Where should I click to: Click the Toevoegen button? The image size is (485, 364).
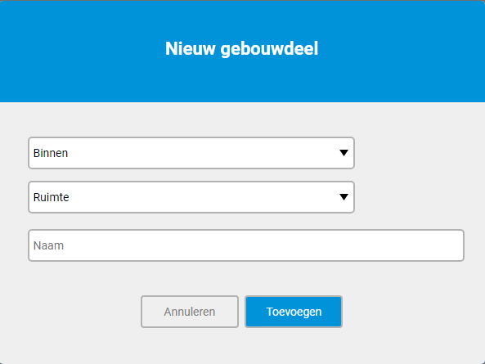pos(294,312)
